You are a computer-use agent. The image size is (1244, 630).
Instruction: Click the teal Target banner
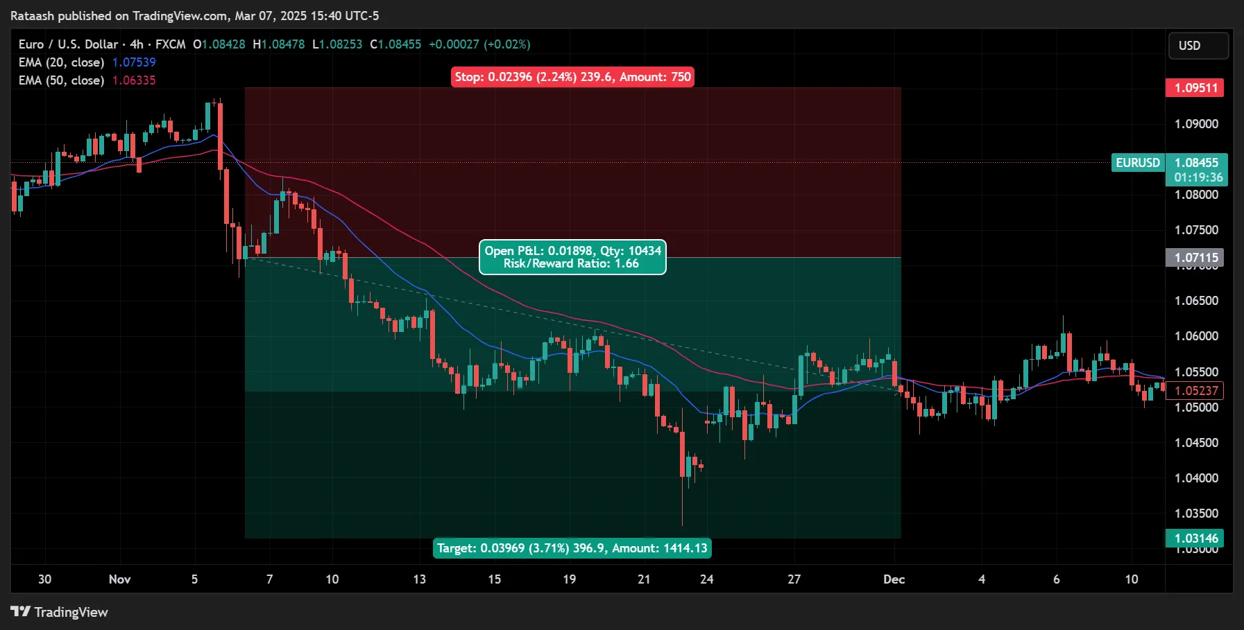[572, 548]
